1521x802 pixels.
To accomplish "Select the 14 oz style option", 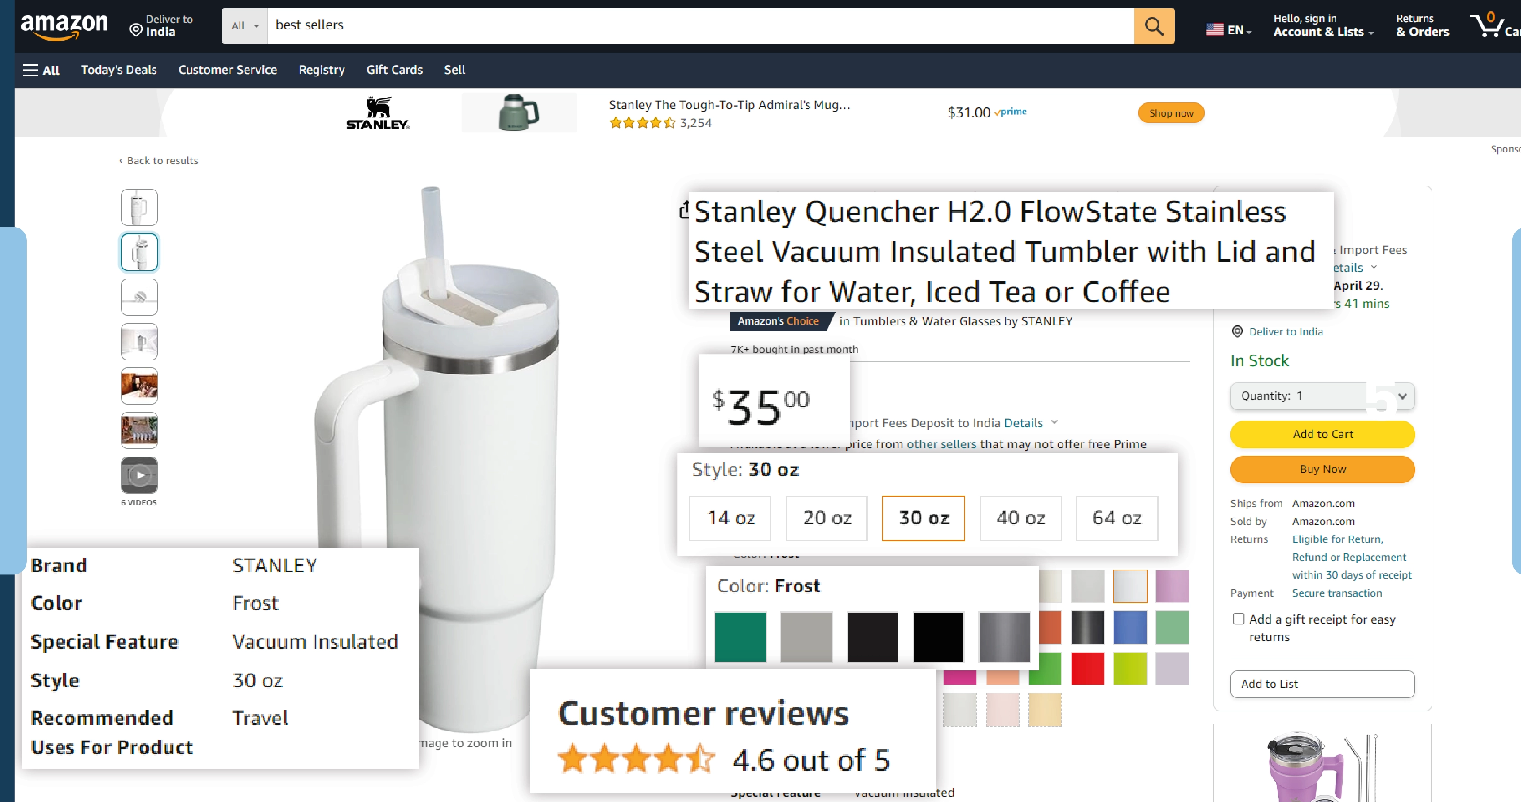I will pos(730,518).
